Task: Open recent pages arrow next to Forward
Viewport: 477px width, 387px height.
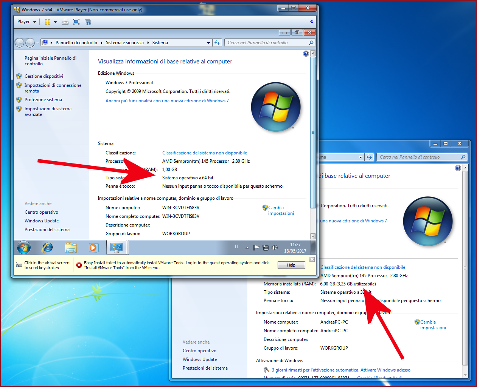Action: tap(37, 43)
